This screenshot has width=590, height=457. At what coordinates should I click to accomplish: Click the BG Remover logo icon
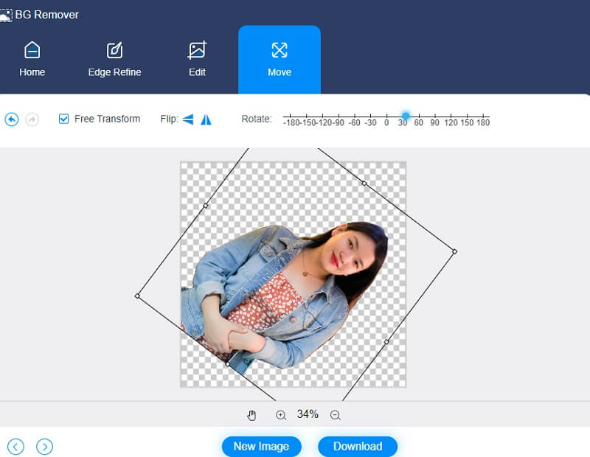(6, 15)
